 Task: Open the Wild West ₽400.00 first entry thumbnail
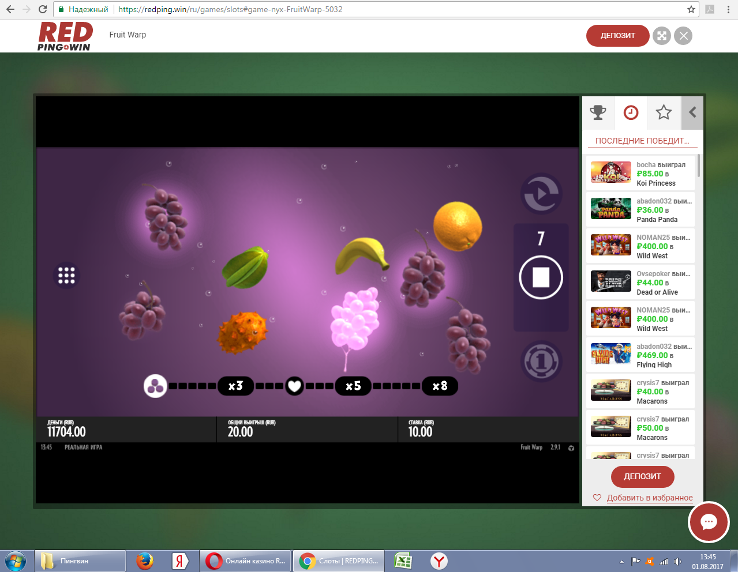pos(611,245)
